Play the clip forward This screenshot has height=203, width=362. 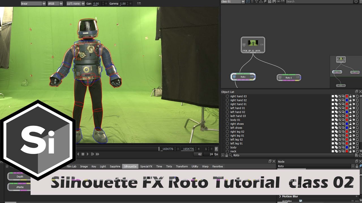tap(88, 154)
